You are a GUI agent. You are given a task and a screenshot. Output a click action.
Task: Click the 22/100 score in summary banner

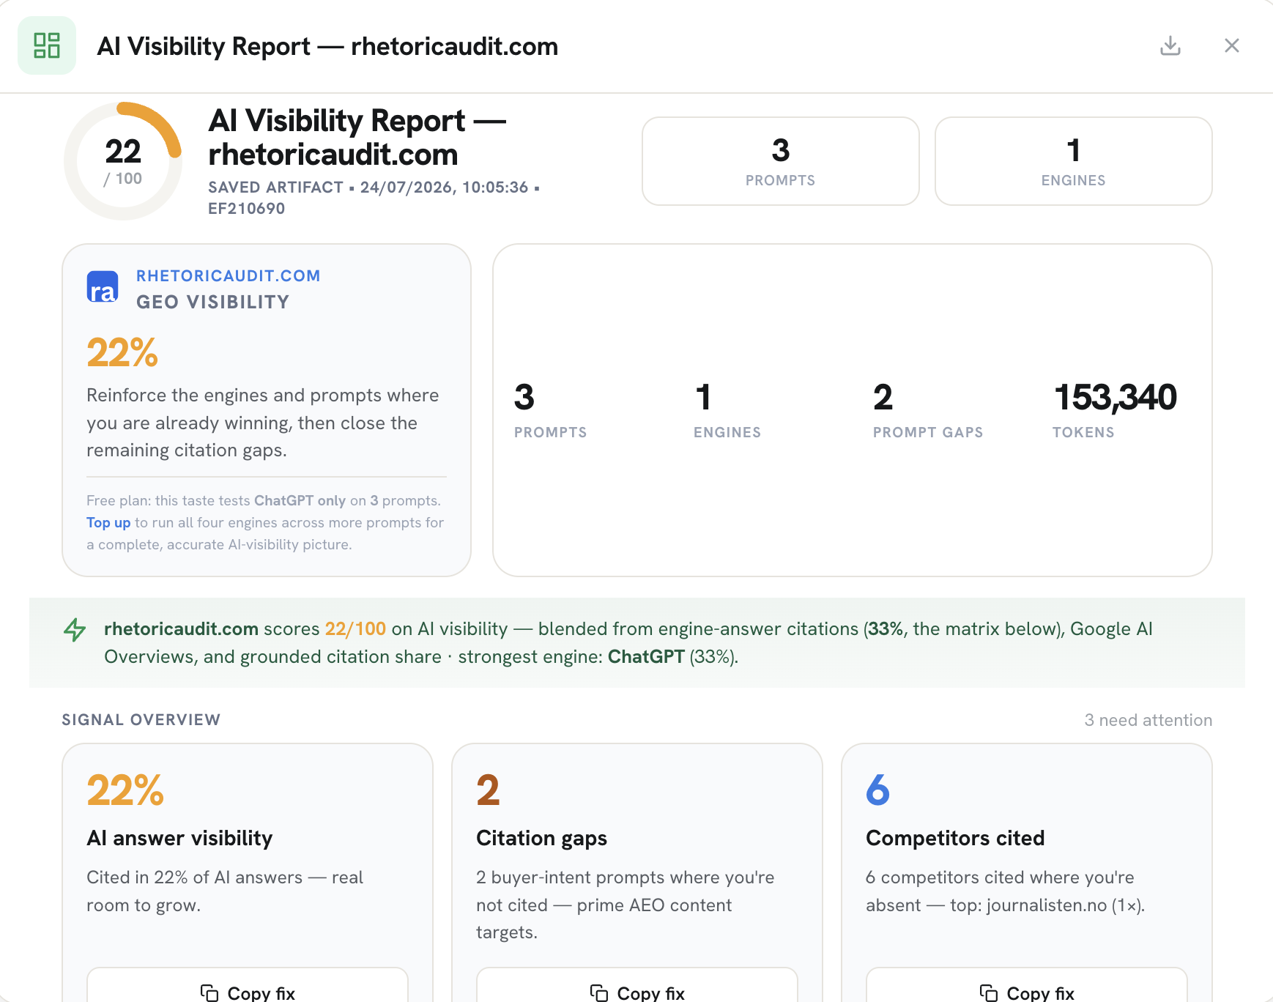coord(355,628)
